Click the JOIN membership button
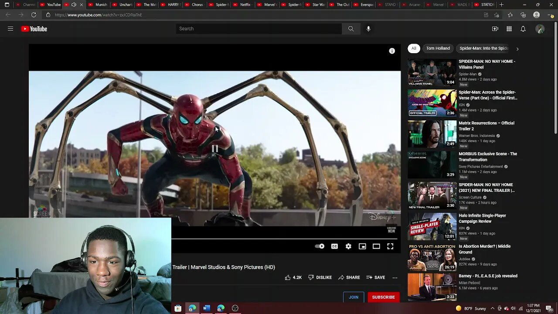Viewport: 558px width, 314px height. click(354, 297)
